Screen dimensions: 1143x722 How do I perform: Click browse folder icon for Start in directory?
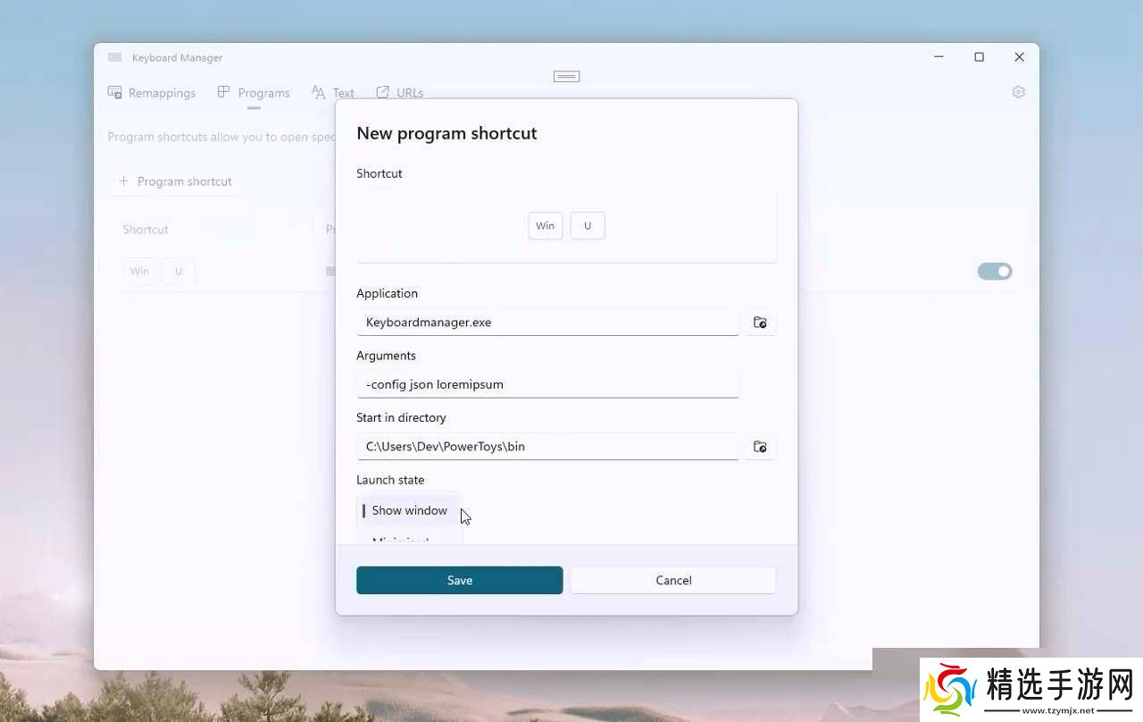[760, 447]
